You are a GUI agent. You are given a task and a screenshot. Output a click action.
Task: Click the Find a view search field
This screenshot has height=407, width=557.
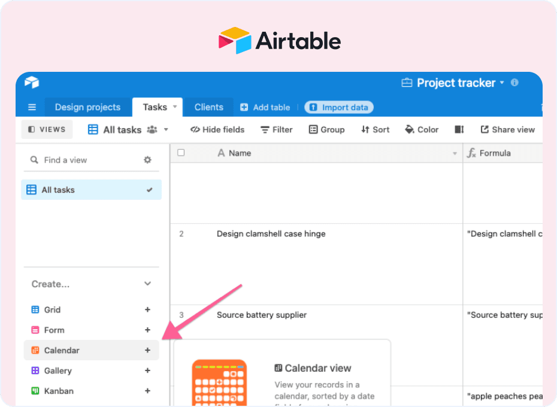(x=91, y=160)
